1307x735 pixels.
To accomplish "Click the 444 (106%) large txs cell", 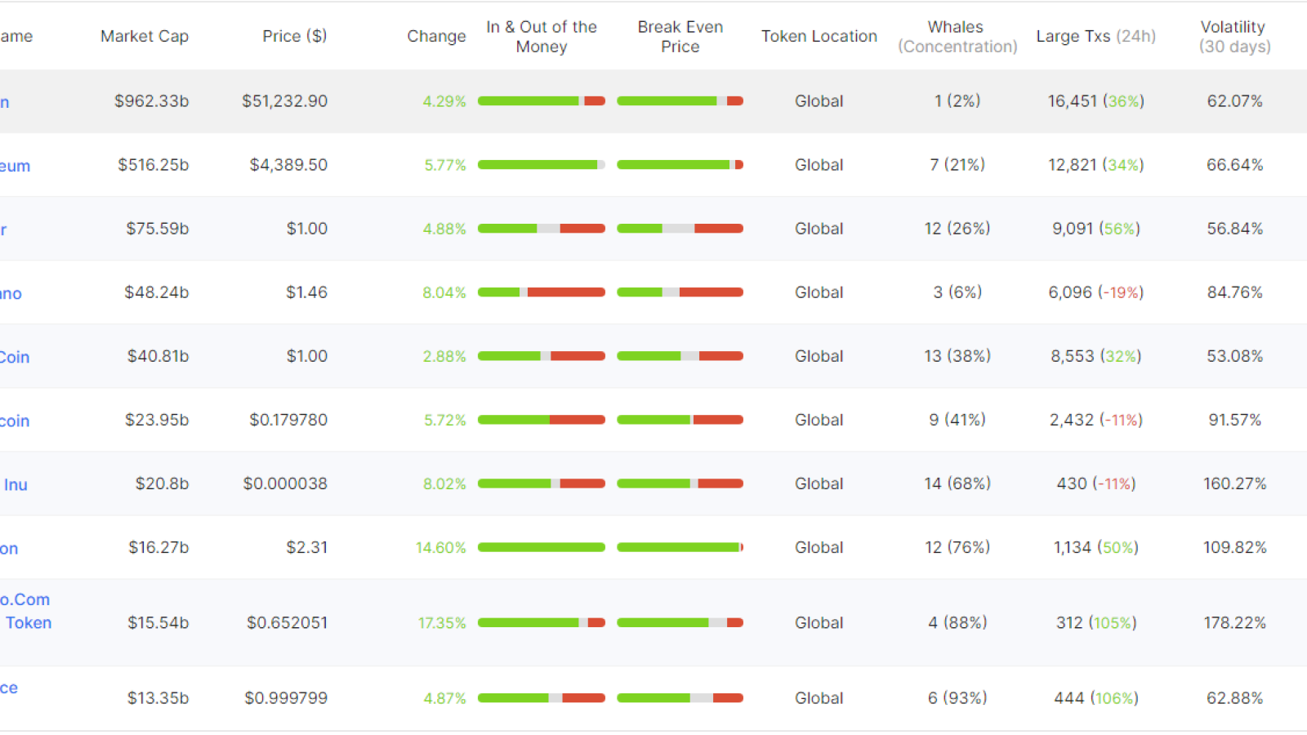I will click(x=1096, y=697).
